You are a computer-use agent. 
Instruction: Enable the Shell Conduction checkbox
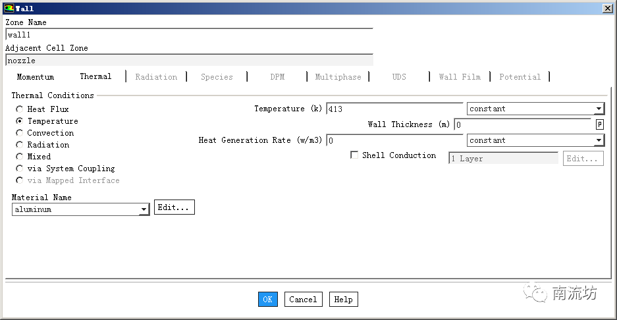pos(354,155)
